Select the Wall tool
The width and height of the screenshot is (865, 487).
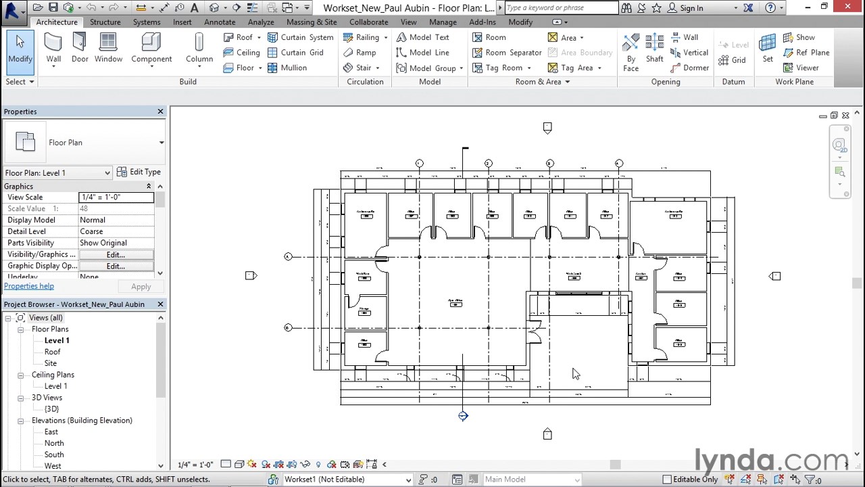click(x=53, y=48)
